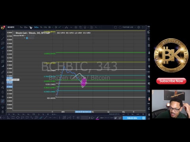Image resolution: width=190 pixels, height=142 pixels.
Task: Share the chart to StockTwits via ST icon
Action: [x=120, y=118]
